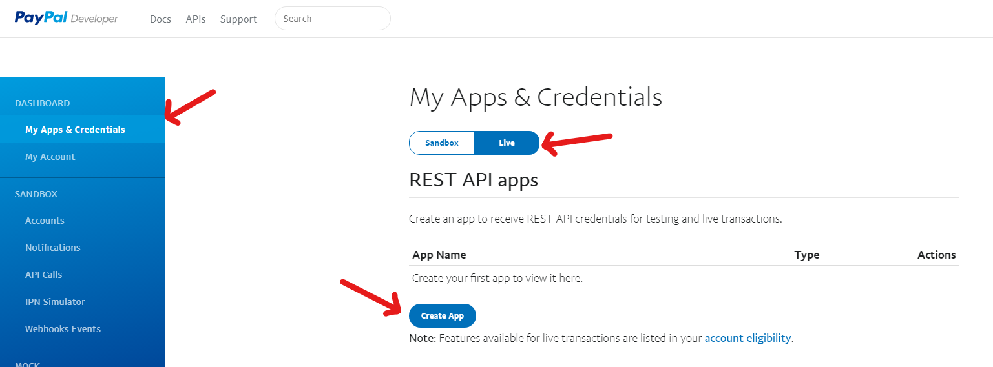Screen dimensions: 993x367
Task: Click the PayPal Developer logo
Action: (67, 18)
